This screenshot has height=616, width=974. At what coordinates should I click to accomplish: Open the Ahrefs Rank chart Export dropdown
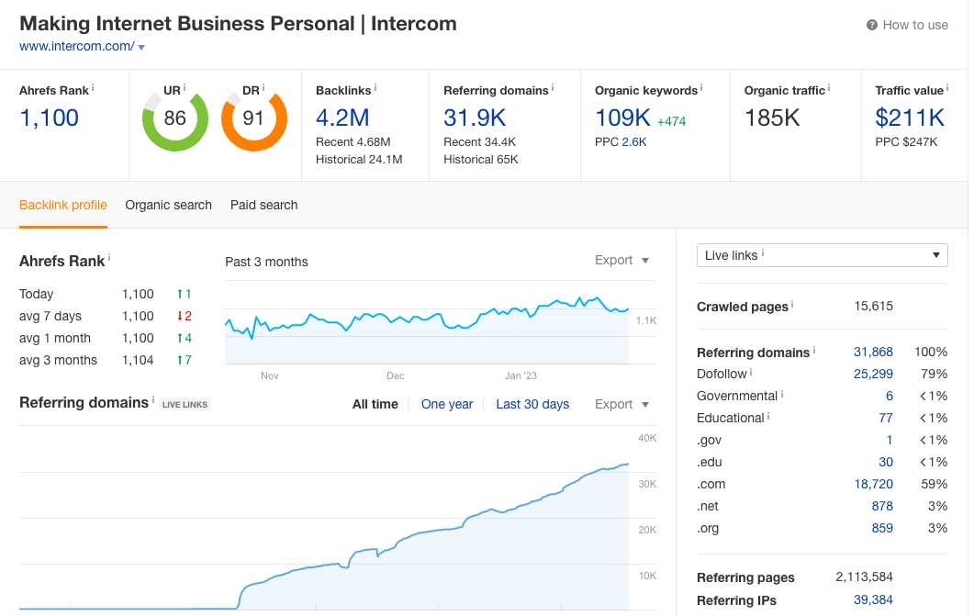point(621,260)
